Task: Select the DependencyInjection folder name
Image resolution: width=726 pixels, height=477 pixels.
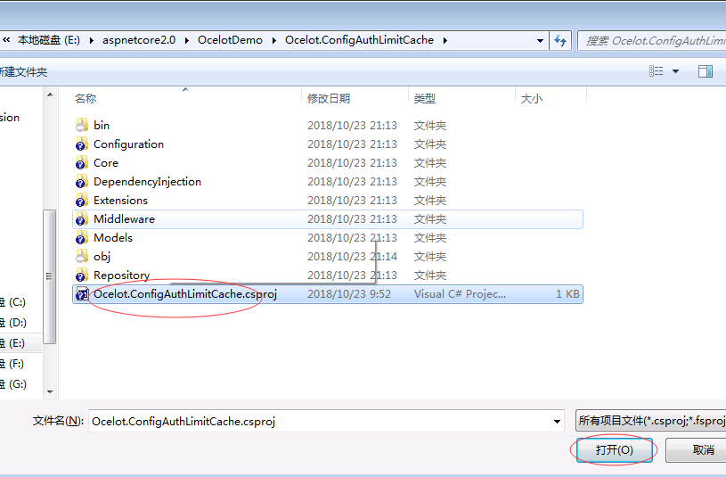Action: (x=147, y=182)
